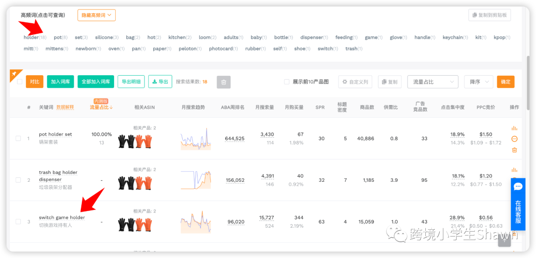Check the pot holder set row checkbox

(18, 139)
